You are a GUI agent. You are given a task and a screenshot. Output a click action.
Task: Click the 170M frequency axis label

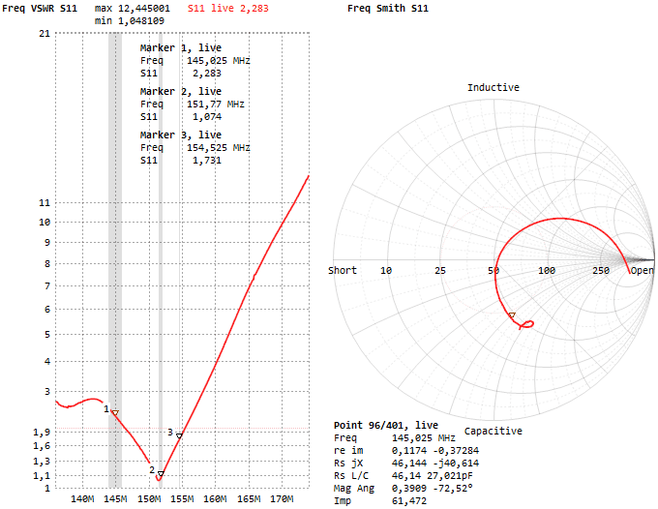click(x=282, y=500)
